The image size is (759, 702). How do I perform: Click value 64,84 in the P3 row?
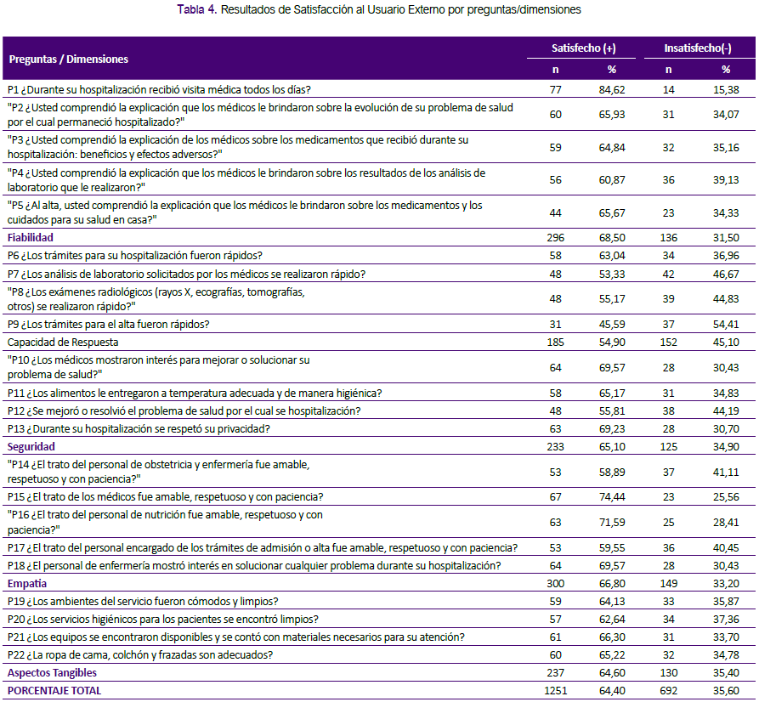pos(612,147)
